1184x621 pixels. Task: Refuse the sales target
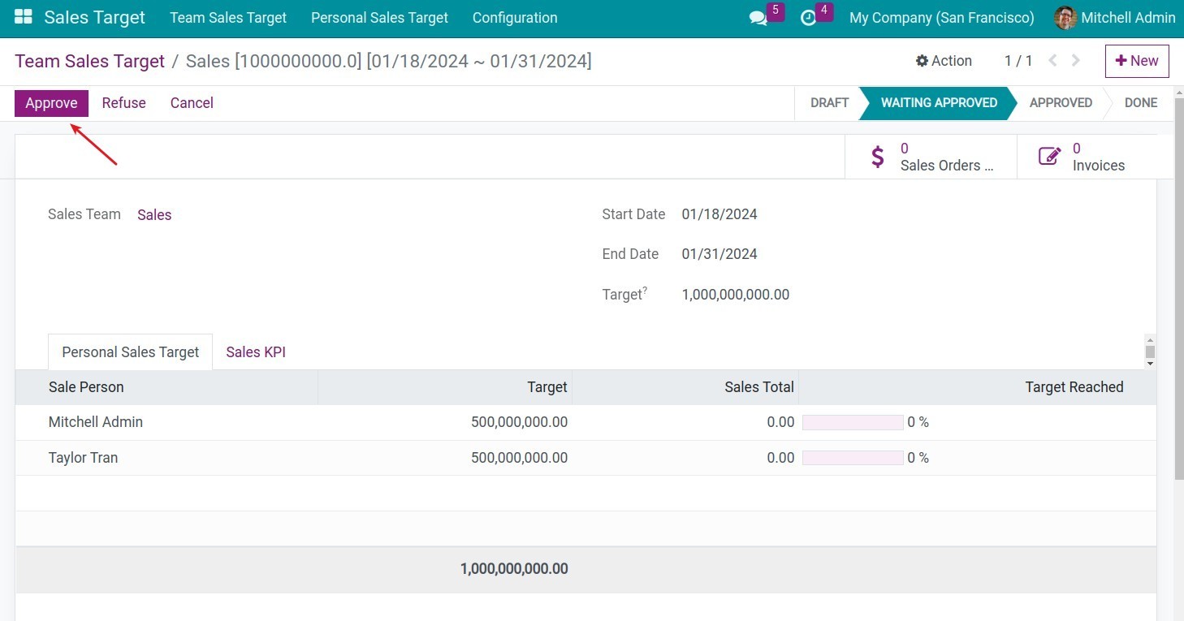(x=123, y=103)
